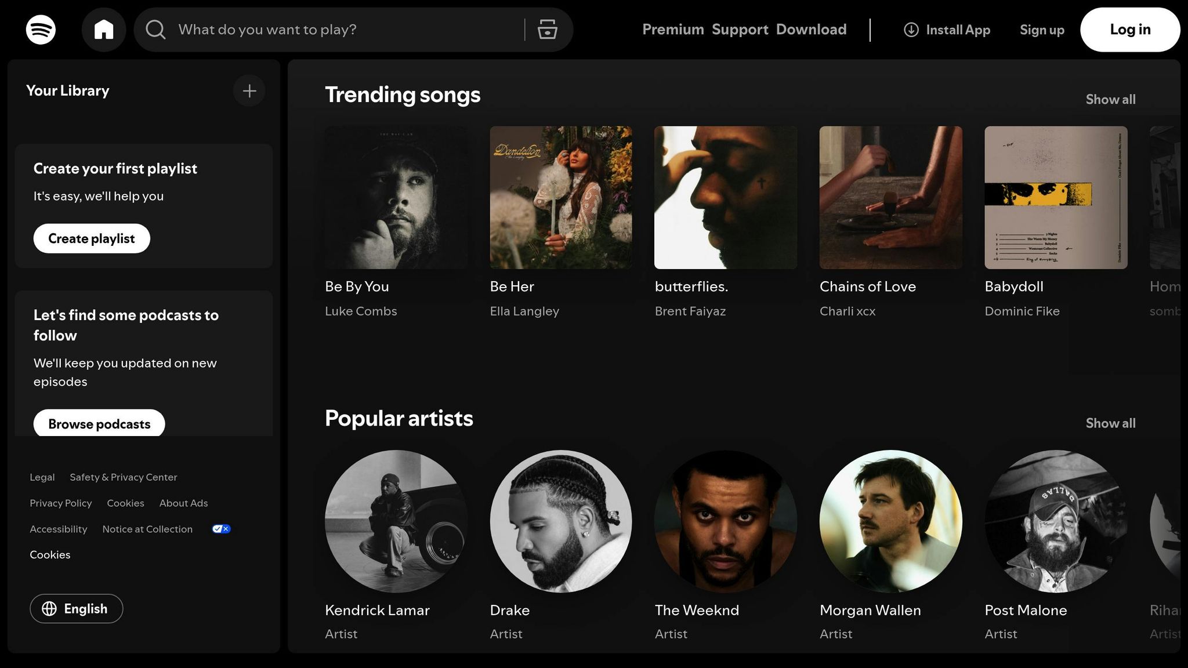1188x668 pixels.
Task: Click 'Be Her' song title
Action: pos(512,286)
